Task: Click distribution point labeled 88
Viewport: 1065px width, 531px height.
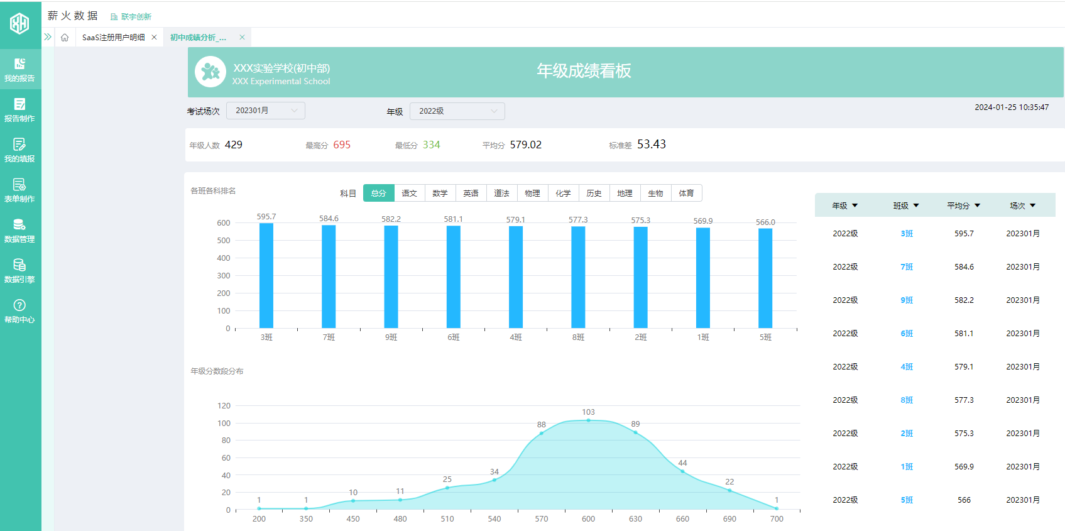Action: click(x=542, y=433)
